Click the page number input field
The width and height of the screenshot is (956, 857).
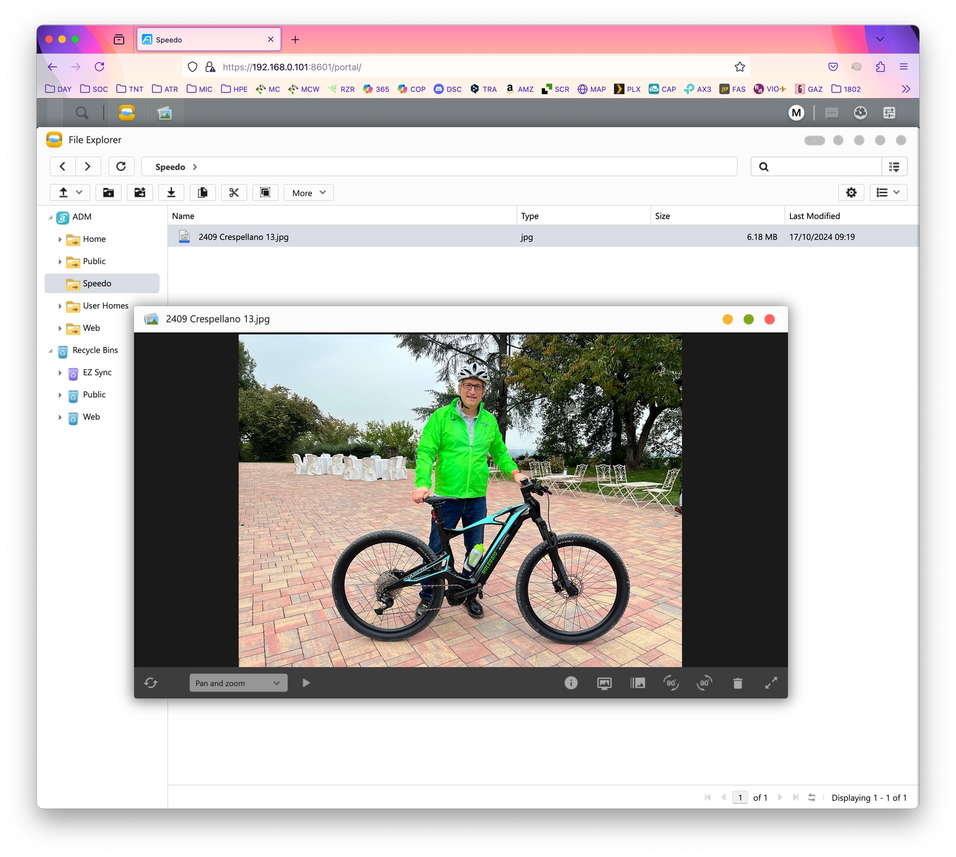[740, 798]
